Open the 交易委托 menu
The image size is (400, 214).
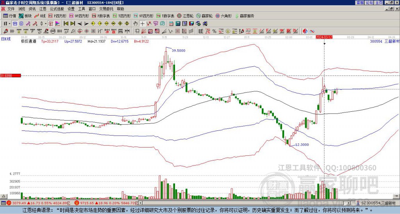106,9
